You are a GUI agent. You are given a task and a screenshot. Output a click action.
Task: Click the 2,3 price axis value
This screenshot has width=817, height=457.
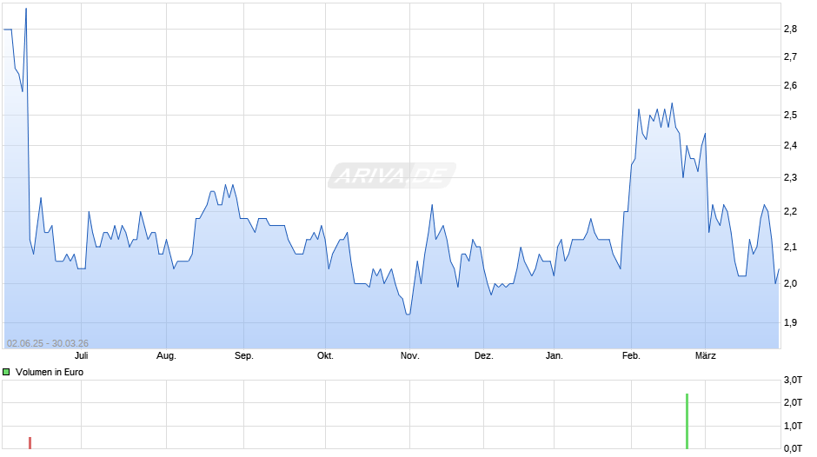790,178
